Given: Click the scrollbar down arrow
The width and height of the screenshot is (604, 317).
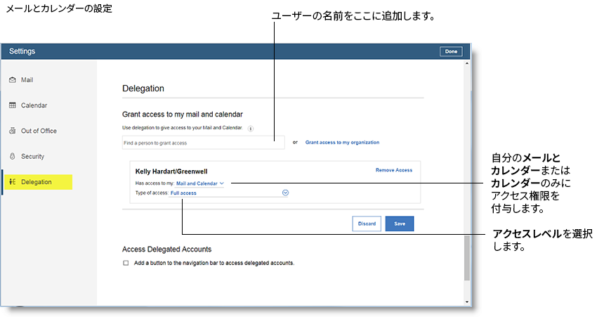Looking at the screenshot, I should click(x=467, y=302).
